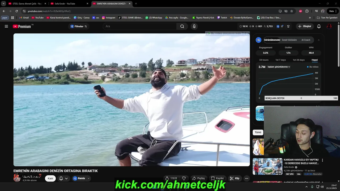Select the 1st 7 days range

(280, 60)
